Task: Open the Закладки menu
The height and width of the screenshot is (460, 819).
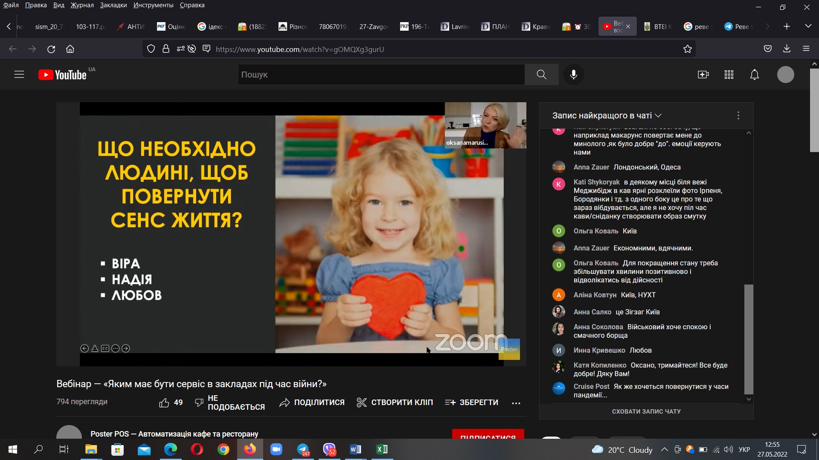Action: click(113, 5)
